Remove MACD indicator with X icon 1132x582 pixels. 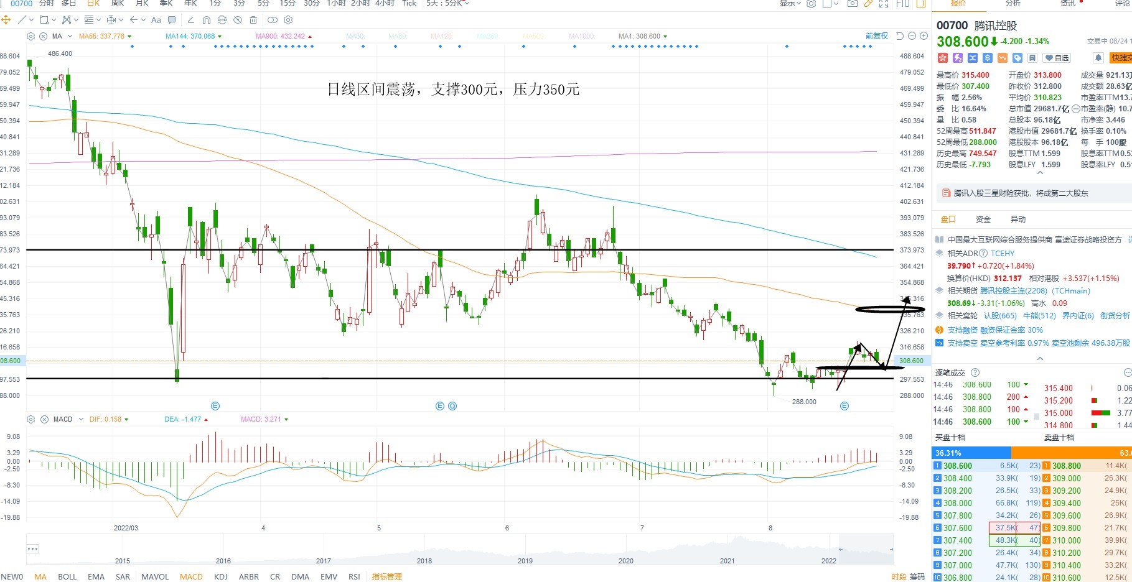(44, 419)
